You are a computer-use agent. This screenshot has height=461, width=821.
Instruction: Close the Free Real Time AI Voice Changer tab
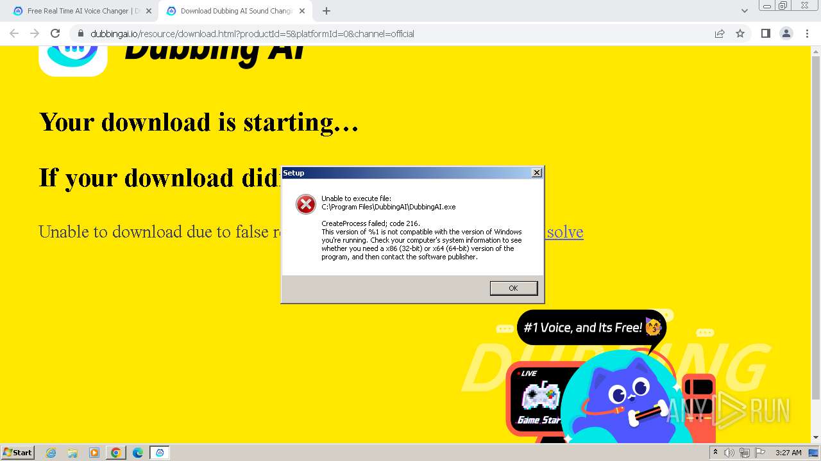click(x=149, y=11)
